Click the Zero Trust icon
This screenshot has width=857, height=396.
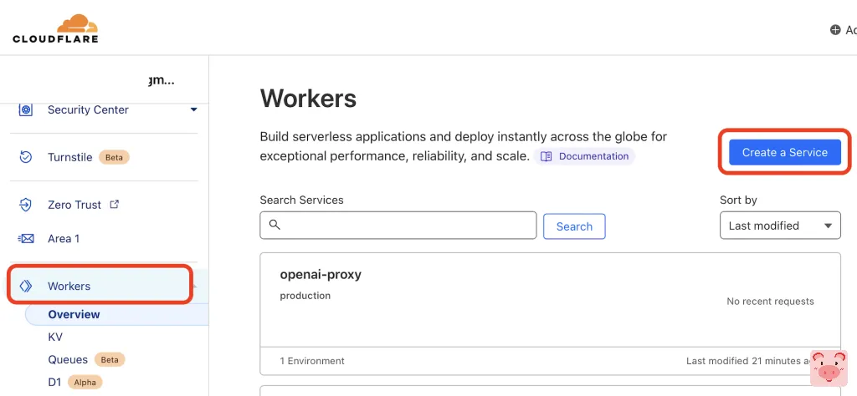pyautogui.click(x=26, y=205)
